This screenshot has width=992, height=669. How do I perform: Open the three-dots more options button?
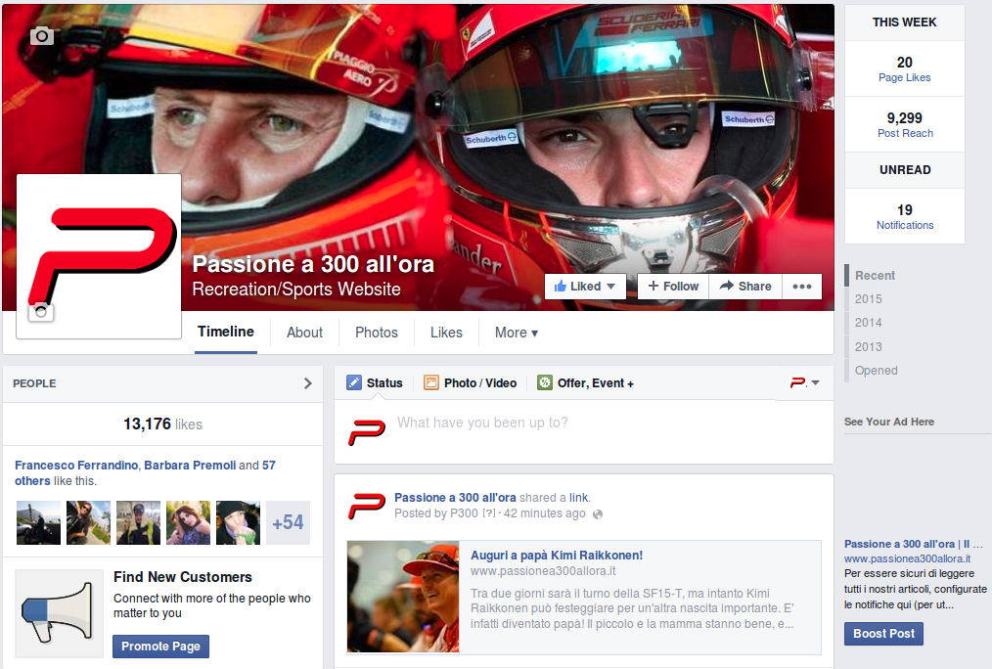click(801, 287)
